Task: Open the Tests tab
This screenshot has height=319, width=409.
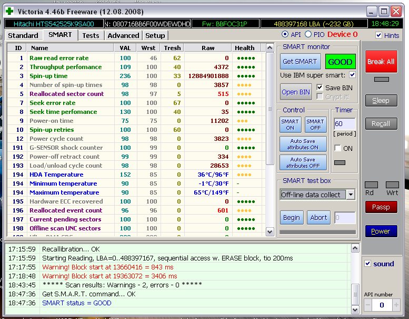Action: 91,35
